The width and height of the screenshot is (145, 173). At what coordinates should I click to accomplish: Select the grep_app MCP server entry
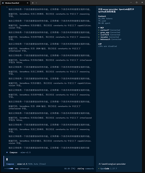pyautogui.click(x=109, y=33)
